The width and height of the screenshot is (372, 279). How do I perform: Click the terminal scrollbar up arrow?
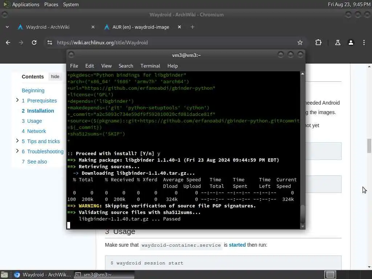[303, 74]
